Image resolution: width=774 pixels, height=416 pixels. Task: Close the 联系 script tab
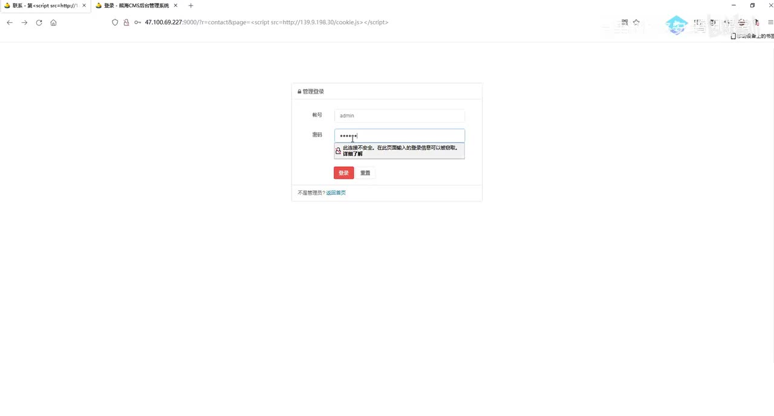(83, 5)
